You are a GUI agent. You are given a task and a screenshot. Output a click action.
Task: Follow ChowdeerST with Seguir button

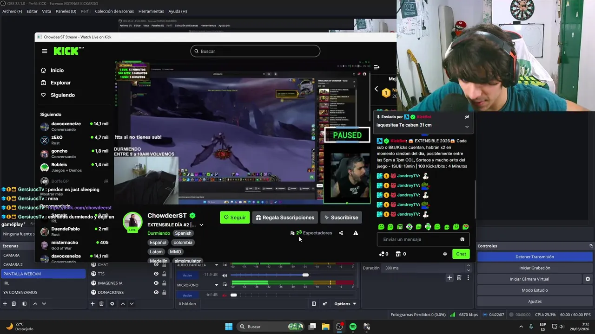(235, 218)
